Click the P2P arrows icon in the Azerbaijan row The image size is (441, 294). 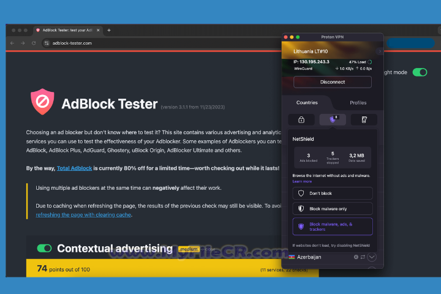[x=363, y=257]
